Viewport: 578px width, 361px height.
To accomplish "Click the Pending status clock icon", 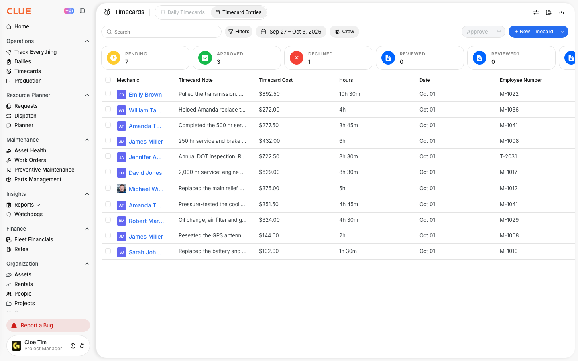I will 114,58.
